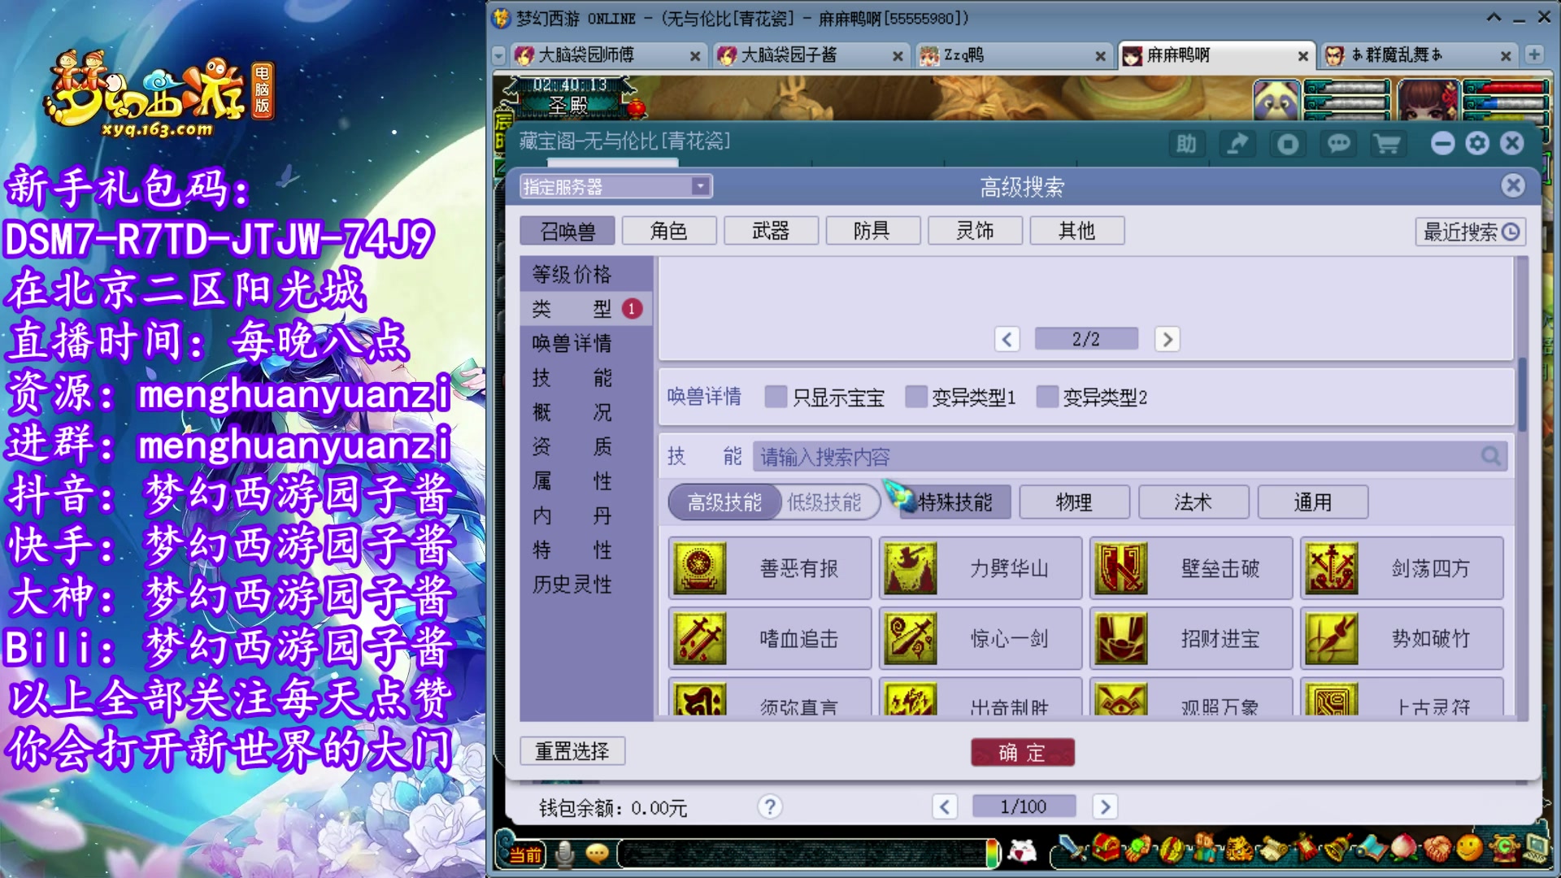Viewport: 1561px width, 878px height.
Task: Filter skills by 物理
Action: (x=1074, y=502)
